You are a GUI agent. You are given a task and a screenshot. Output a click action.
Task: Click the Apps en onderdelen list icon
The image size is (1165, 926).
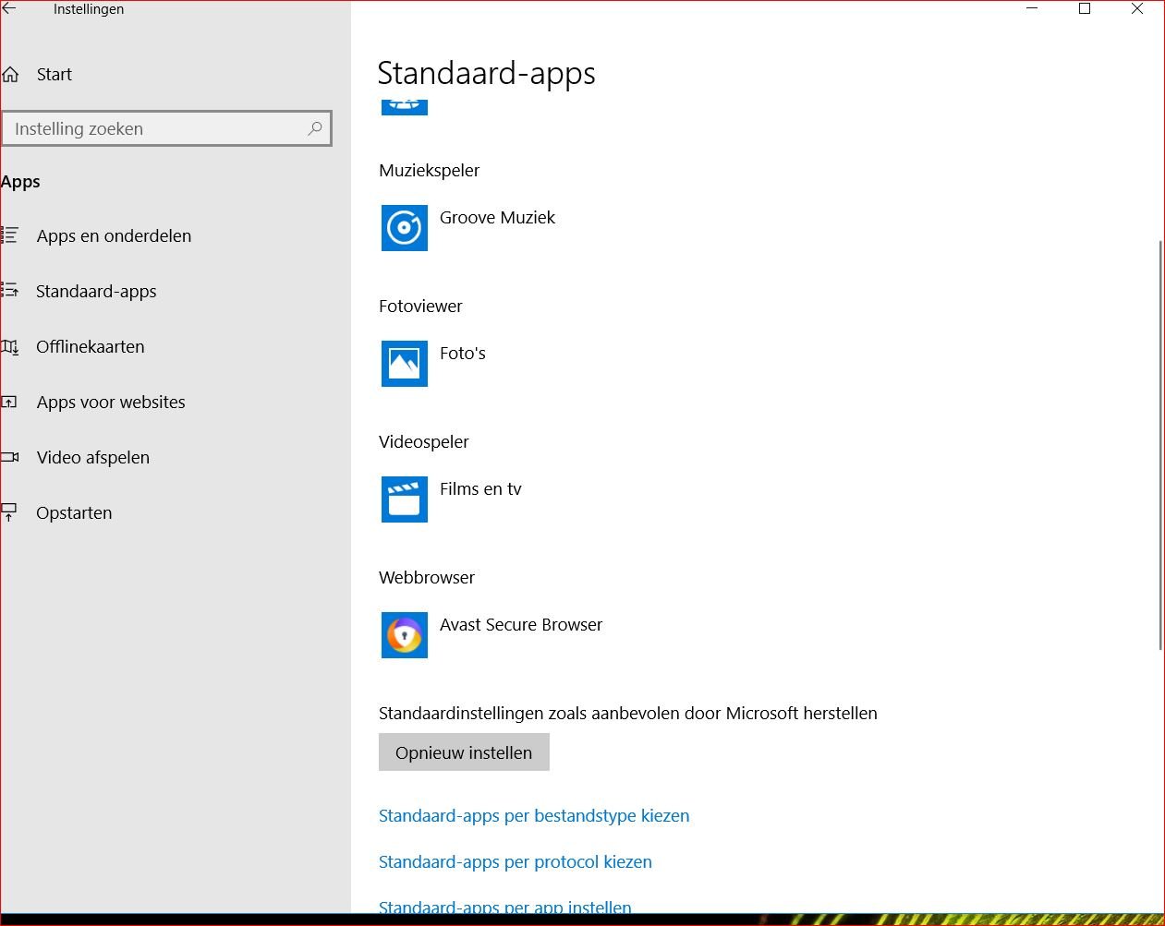point(10,235)
